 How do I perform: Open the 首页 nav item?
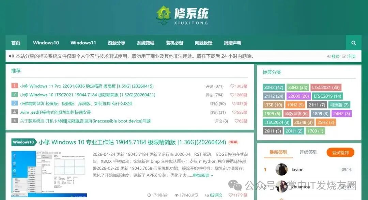coord(16,43)
